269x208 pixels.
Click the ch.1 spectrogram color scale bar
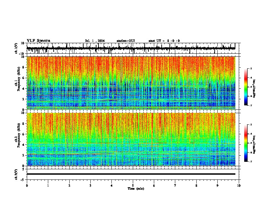click(246, 87)
